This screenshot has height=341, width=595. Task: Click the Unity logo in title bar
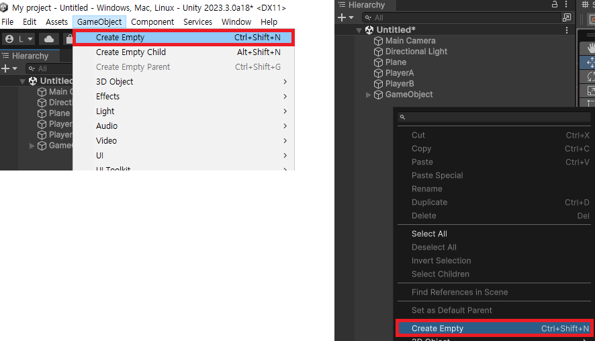(4, 7)
